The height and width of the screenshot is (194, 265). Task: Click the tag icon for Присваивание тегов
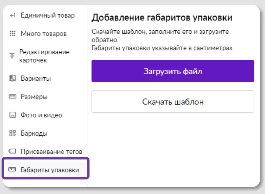[x=13, y=152]
